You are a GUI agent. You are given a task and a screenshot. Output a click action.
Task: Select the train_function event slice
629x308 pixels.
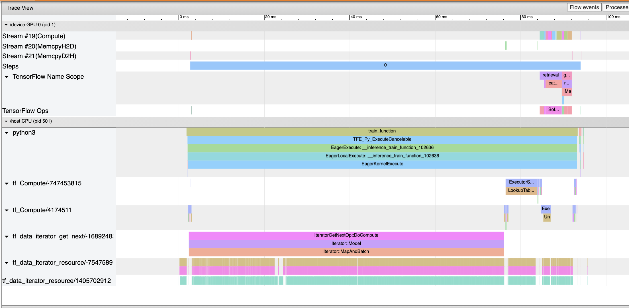[382, 131]
